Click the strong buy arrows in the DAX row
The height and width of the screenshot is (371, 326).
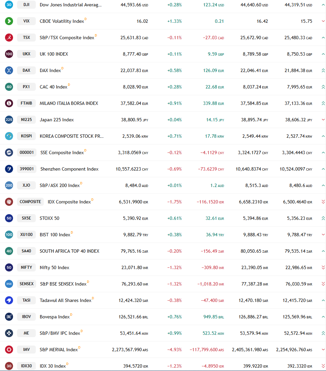coord(323,70)
